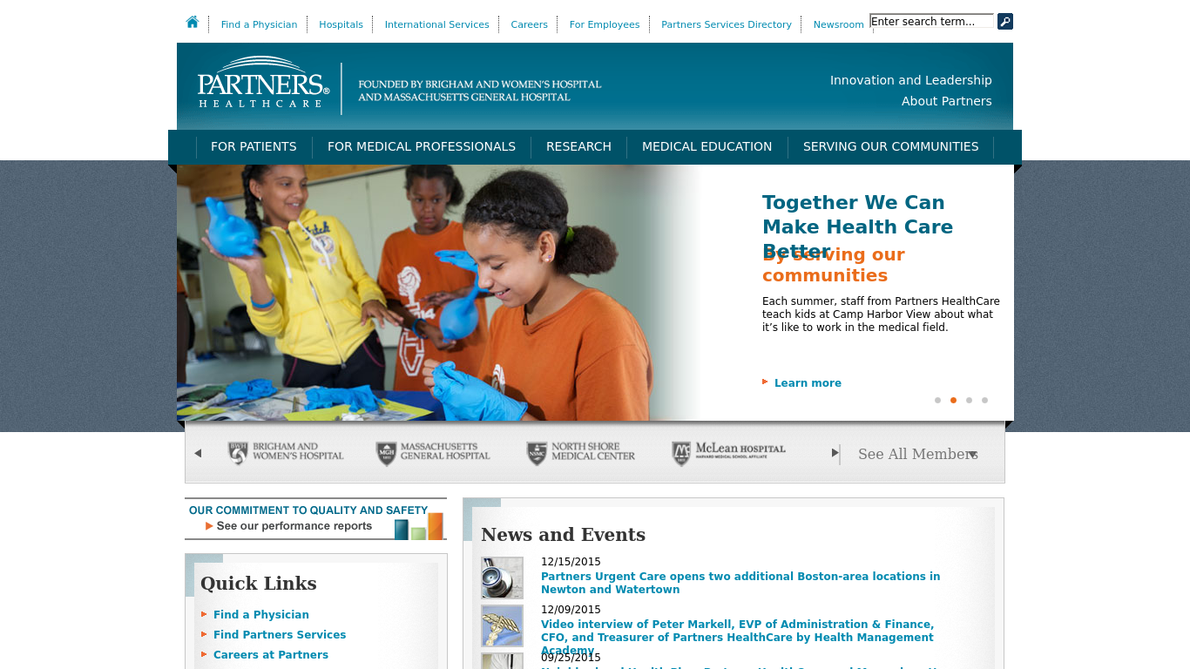Select the Brigham and Women's Hospital logo

[x=286, y=452]
